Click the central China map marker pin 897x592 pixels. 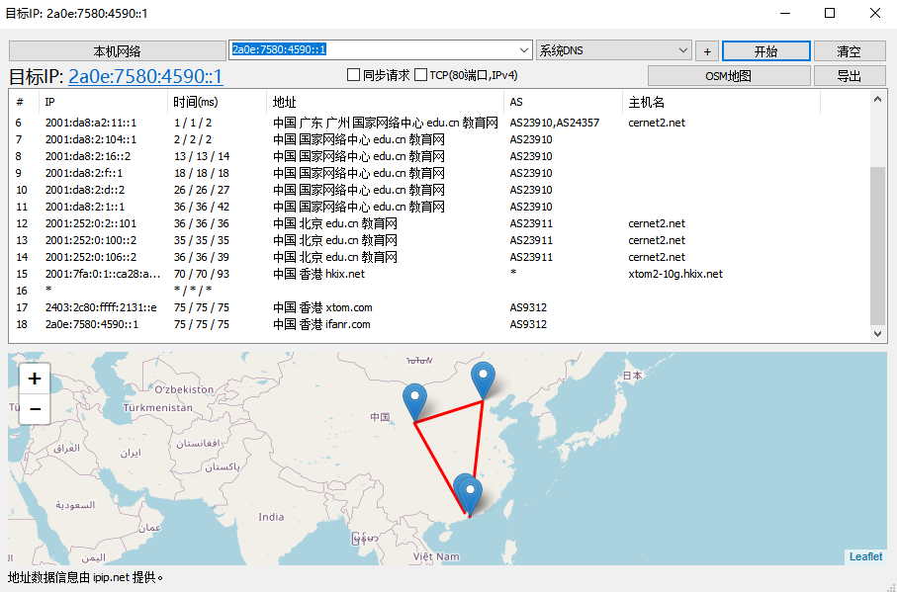click(x=414, y=401)
